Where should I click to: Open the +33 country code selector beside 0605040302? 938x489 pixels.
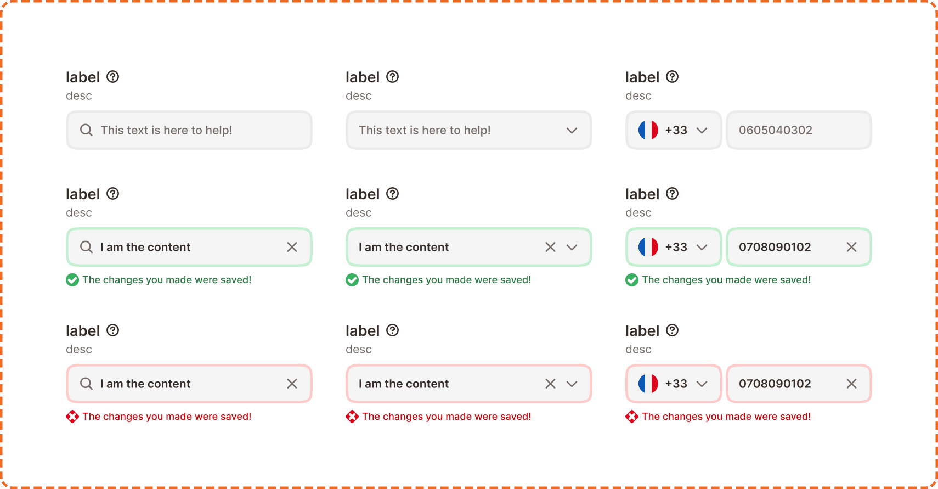tap(674, 130)
